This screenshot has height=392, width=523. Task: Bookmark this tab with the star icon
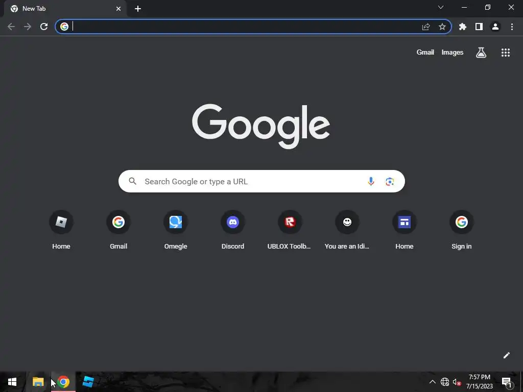click(x=442, y=27)
